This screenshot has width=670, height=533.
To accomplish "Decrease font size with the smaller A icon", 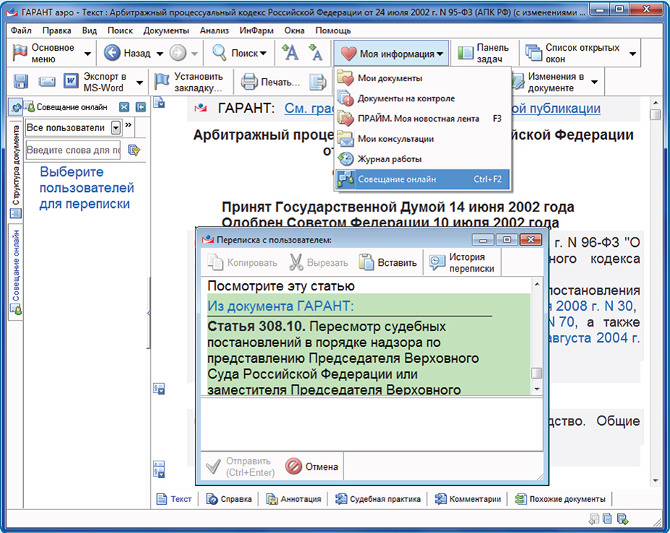I will 315,53.
